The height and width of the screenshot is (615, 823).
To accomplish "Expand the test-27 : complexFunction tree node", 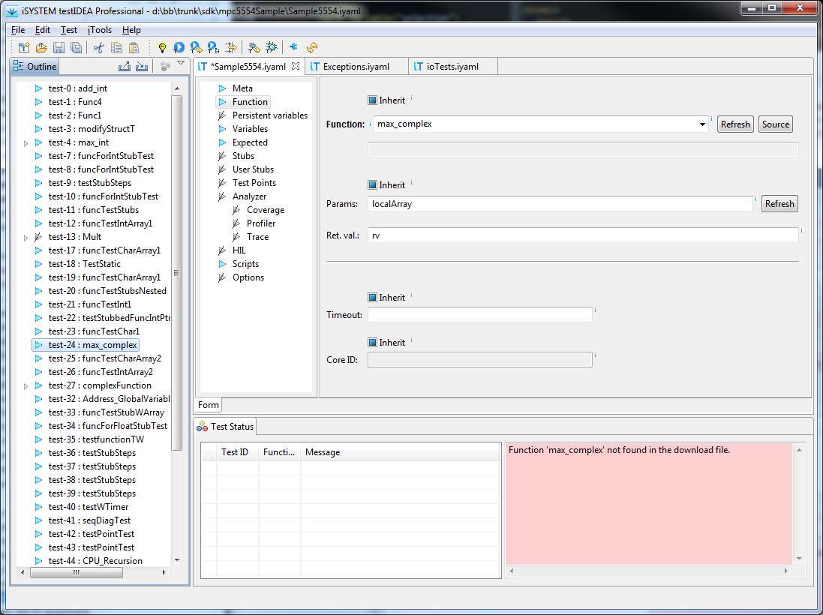I will pos(26,386).
